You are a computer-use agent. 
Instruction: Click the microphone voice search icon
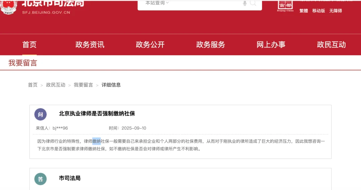click(245, 3)
